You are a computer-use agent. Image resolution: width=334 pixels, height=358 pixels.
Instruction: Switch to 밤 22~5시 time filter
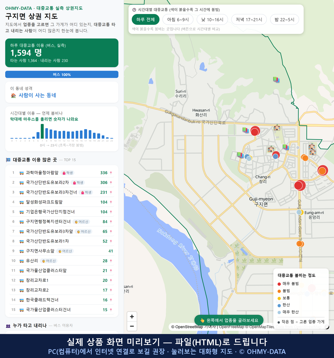[x=284, y=20]
